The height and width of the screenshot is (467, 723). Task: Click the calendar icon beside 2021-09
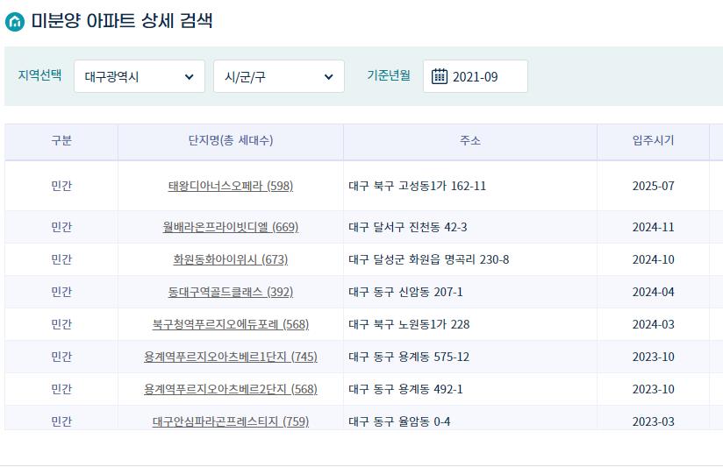pyautogui.click(x=440, y=76)
